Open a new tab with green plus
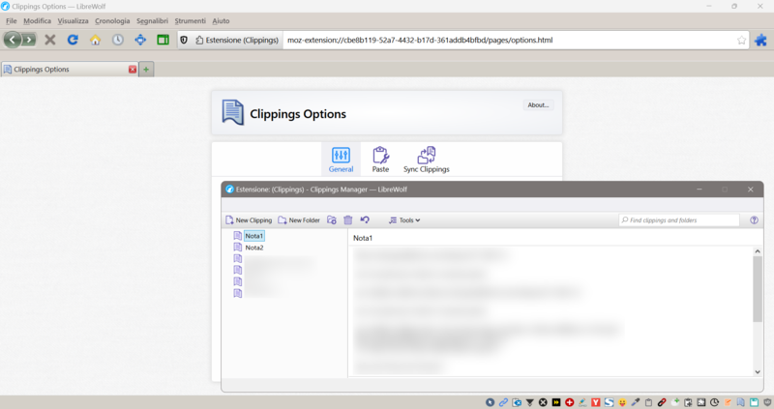774x409 pixels. pos(146,70)
